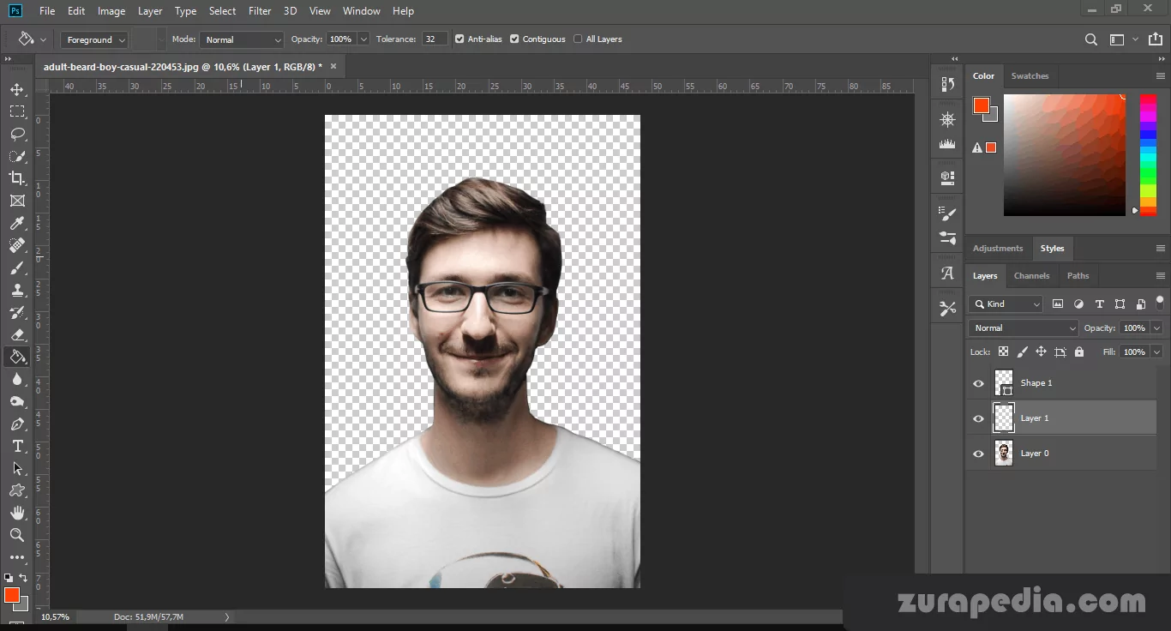Image resolution: width=1171 pixels, height=631 pixels.
Task: Select the Zoom tool
Action: (x=17, y=535)
